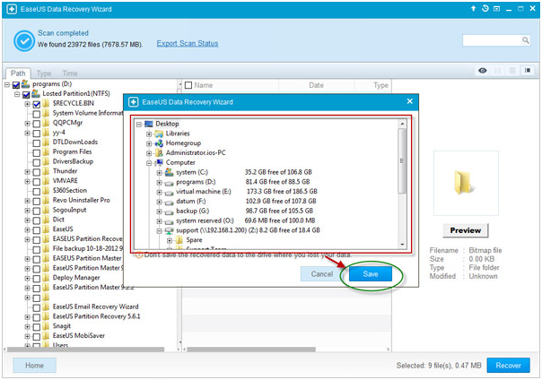Viewport: 542px width, 380px height.
Task: Switch to the Type tab
Action: coord(44,73)
